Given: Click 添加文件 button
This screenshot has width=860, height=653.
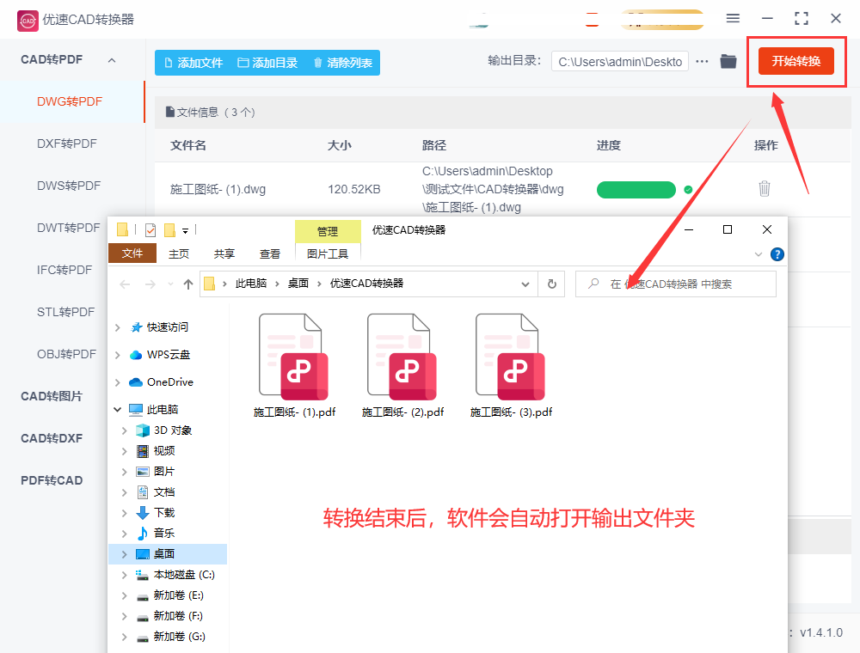Looking at the screenshot, I should pyautogui.click(x=193, y=63).
